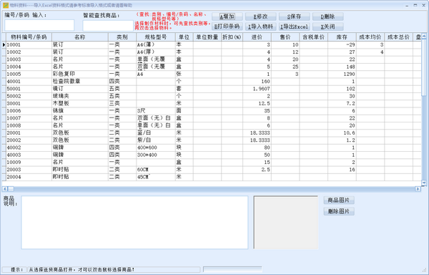Click inside 商品说明 description text area
Viewport: 429px width, 275px height.
(134, 223)
